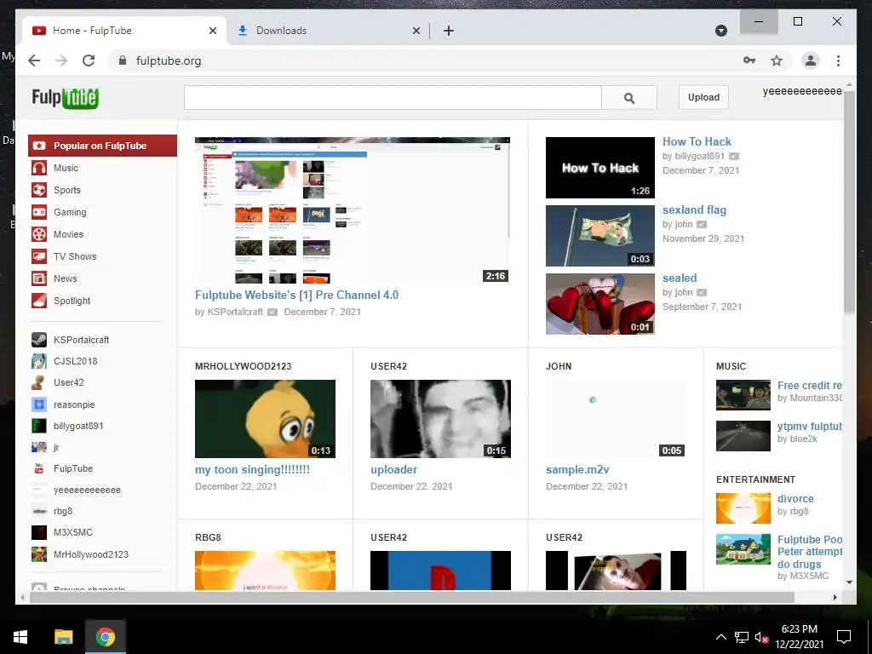Open the uploader video link
Viewport: 872px width, 654px height.
click(393, 470)
